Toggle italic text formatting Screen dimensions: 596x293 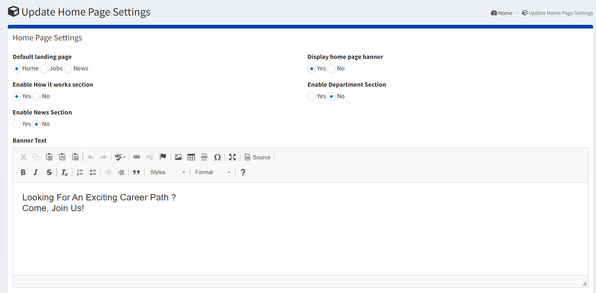pos(36,172)
